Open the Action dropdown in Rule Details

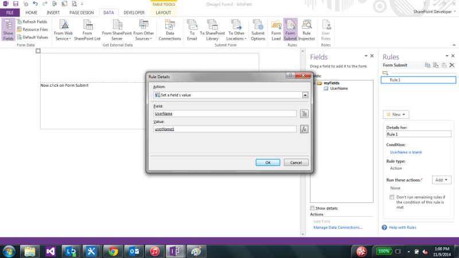click(305, 95)
